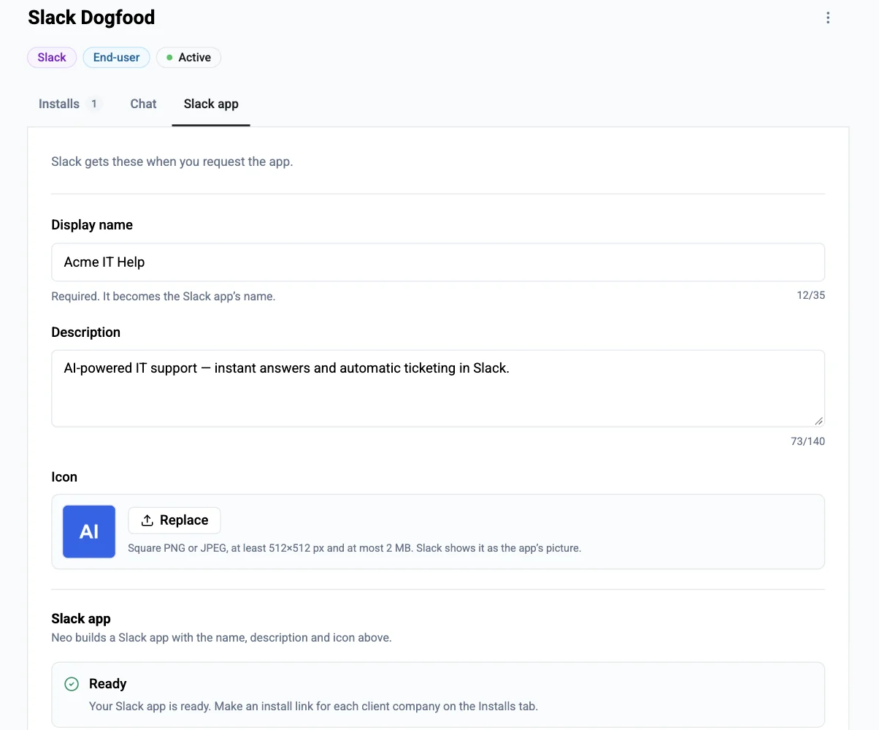This screenshot has height=730, width=879.
Task: Click the Slack app section heading
Action: coord(81,619)
